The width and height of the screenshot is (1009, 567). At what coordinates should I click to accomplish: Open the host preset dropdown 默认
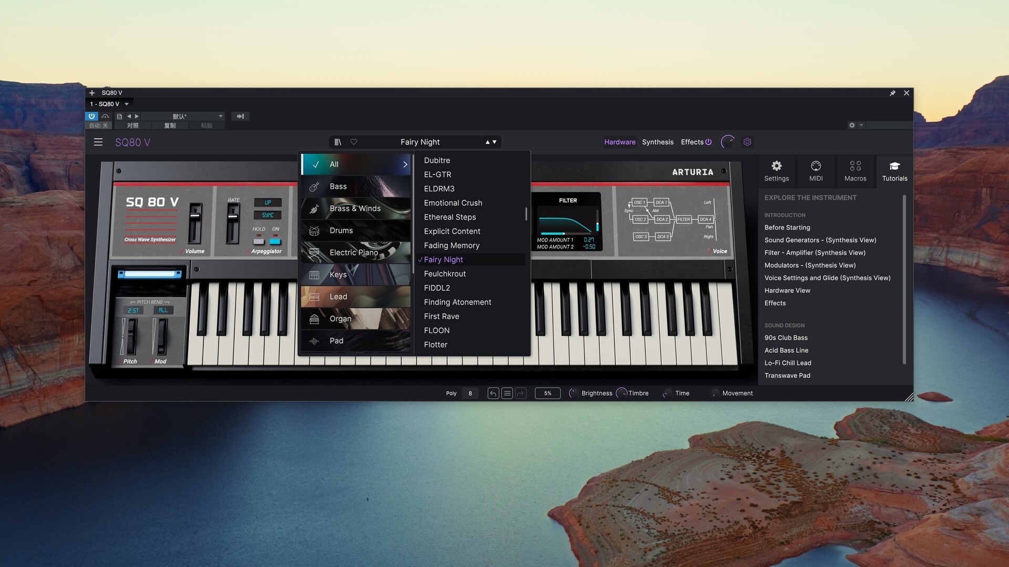point(183,117)
